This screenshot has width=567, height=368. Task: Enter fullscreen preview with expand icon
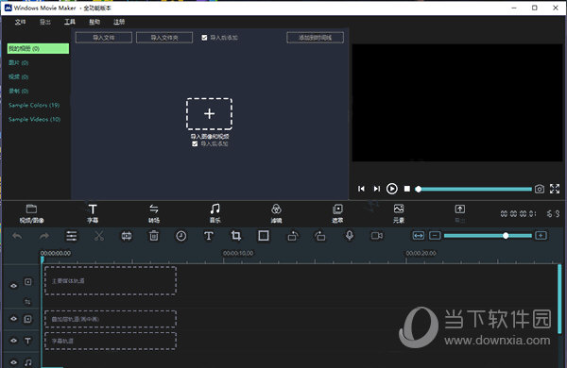coord(555,189)
